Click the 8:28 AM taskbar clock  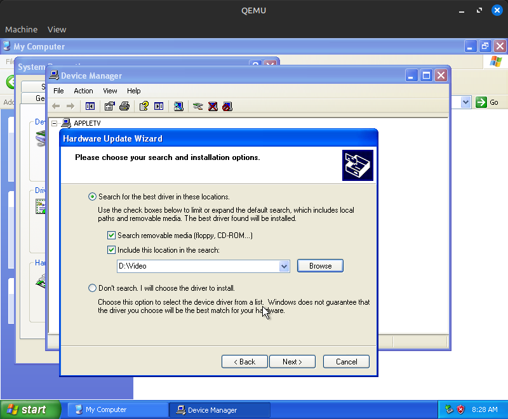click(485, 409)
